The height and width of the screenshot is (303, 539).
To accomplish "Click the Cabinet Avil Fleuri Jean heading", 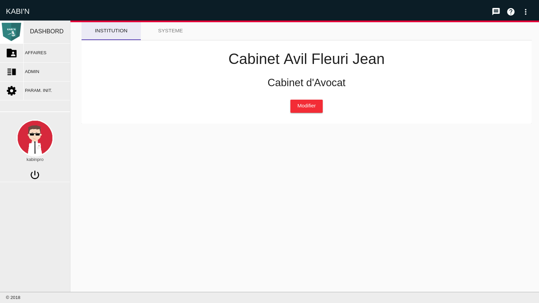I will click(306, 59).
